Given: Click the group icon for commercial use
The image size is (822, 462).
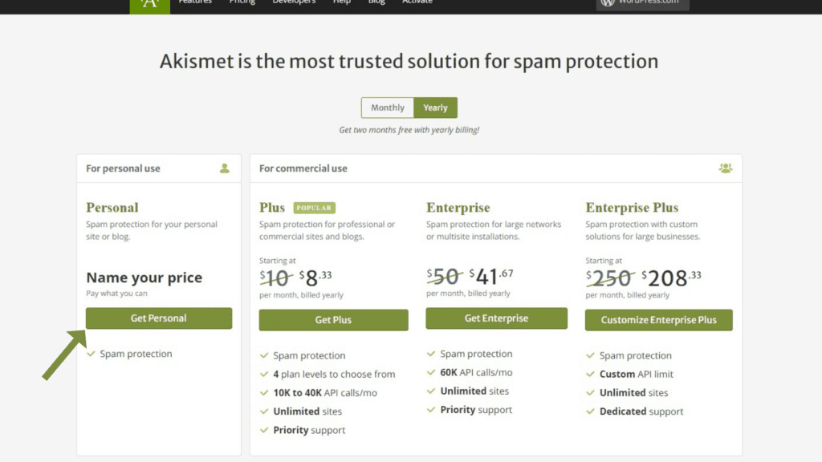Looking at the screenshot, I should point(726,168).
